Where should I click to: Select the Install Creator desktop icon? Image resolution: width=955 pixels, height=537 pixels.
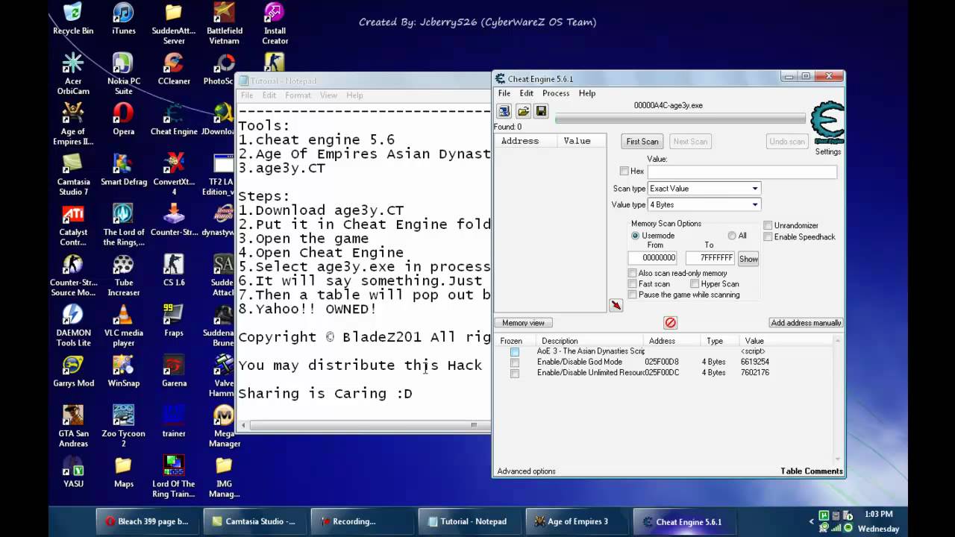[x=275, y=25]
